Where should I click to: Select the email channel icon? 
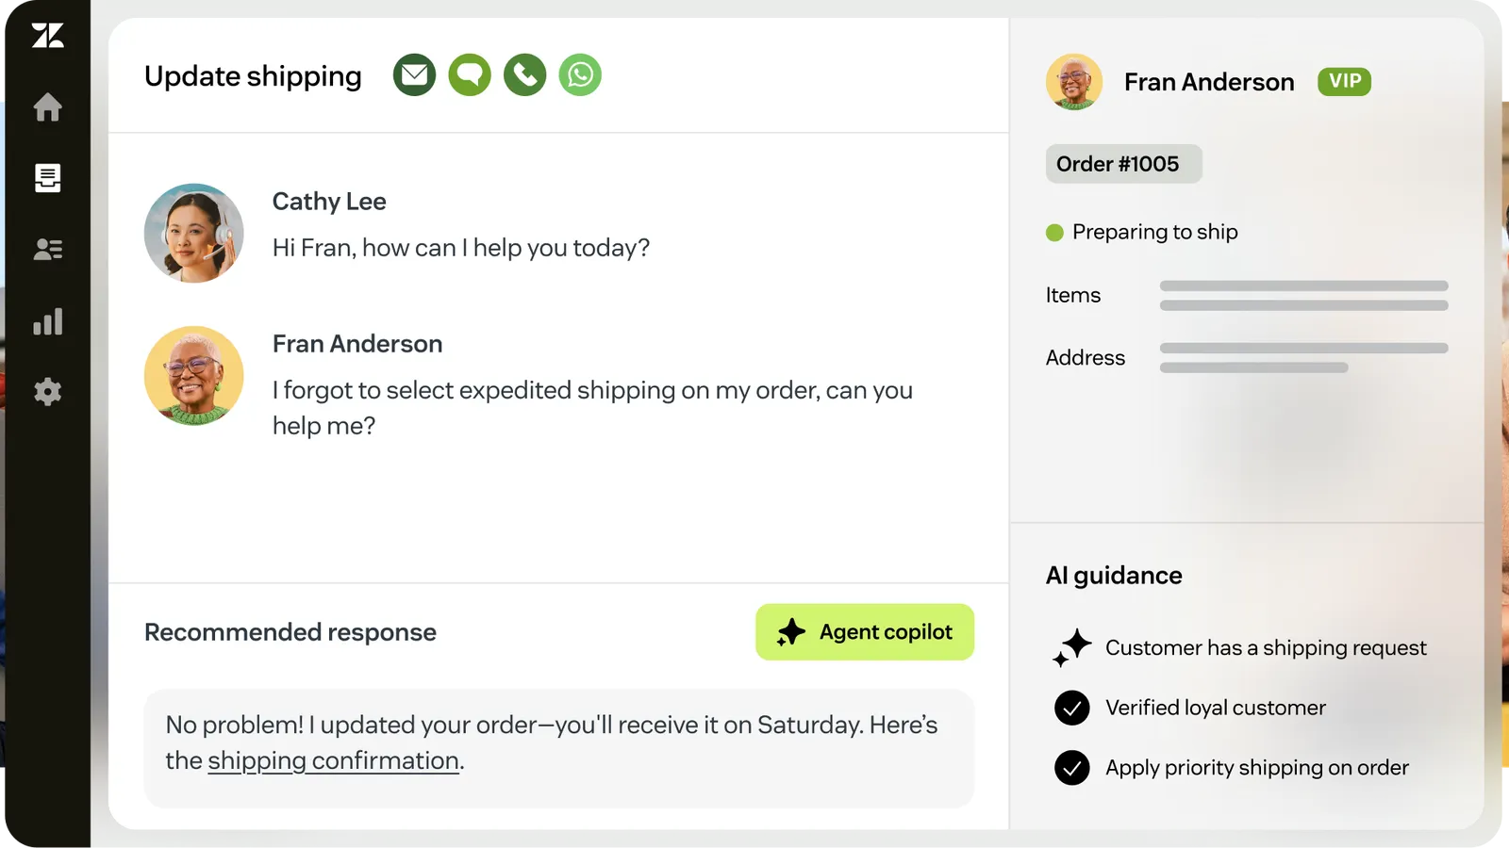(x=414, y=73)
